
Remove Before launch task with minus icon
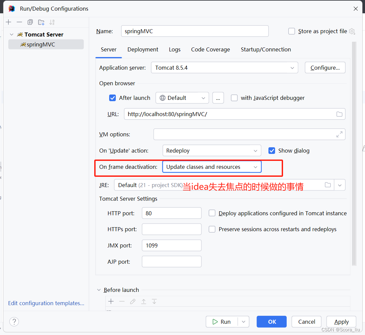tap(122, 301)
